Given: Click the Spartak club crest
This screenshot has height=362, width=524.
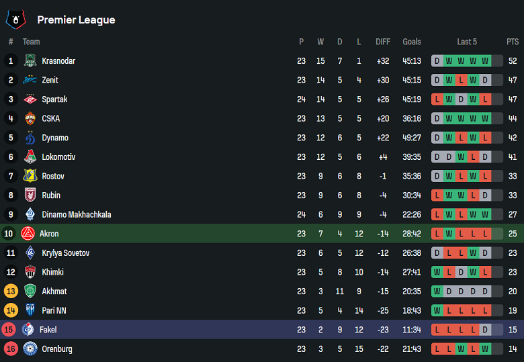Looking at the screenshot, I should click(30, 99).
